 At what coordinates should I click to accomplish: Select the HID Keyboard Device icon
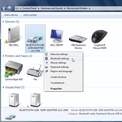(x=78, y=39)
